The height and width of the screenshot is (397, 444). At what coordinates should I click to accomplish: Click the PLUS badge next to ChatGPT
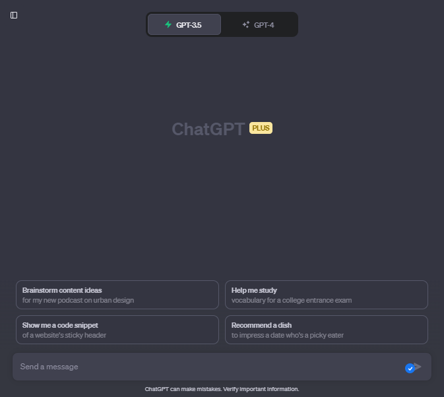(x=261, y=128)
